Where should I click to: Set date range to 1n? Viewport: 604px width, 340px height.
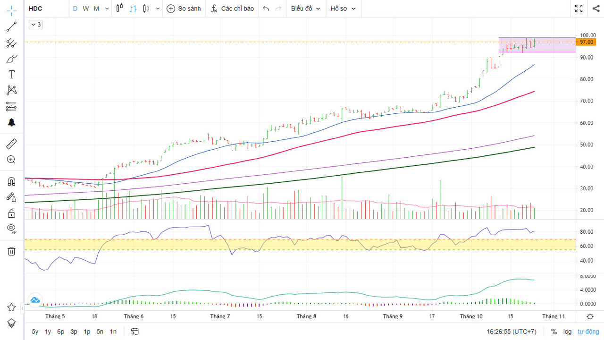(113, 331)
